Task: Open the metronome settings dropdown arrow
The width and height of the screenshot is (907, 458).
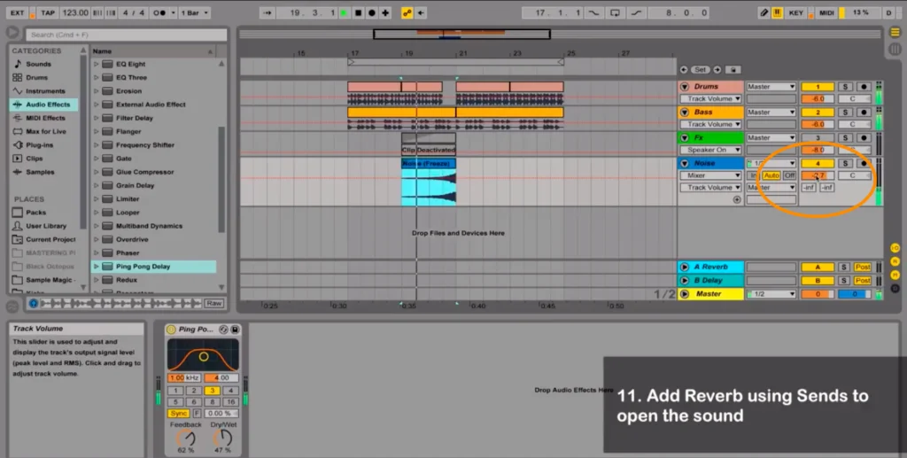Action: (x=173, y=12)
